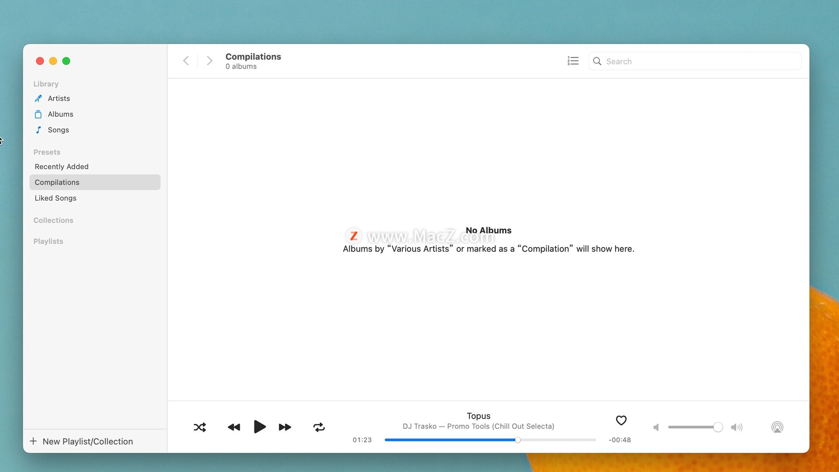Screen dimensions: 839x472
Task: Adjust the volume slider
Action: [695, 427]
